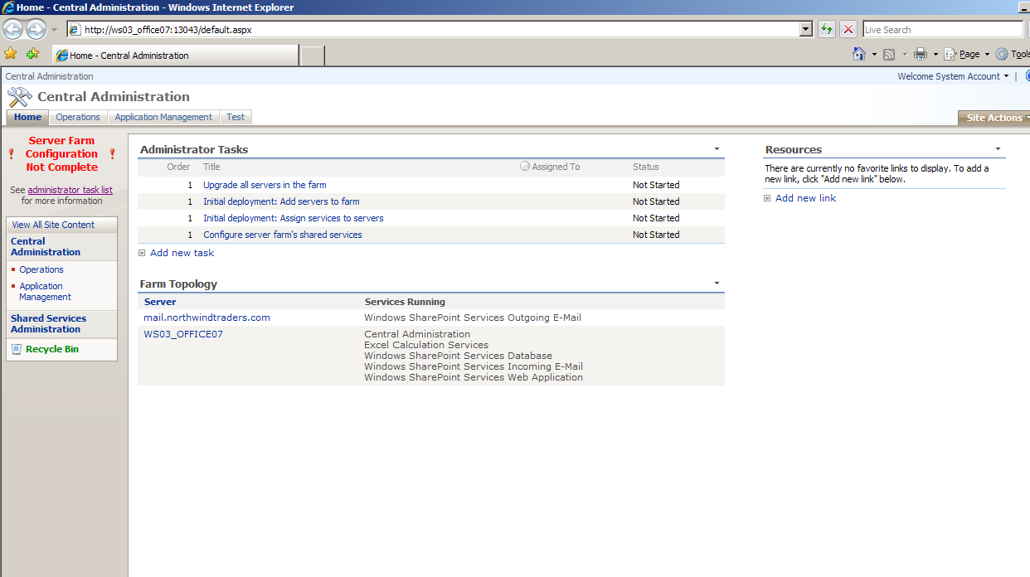Open the Page menu dropdown
The image size is (1030, 577).
tap(969, 54)
